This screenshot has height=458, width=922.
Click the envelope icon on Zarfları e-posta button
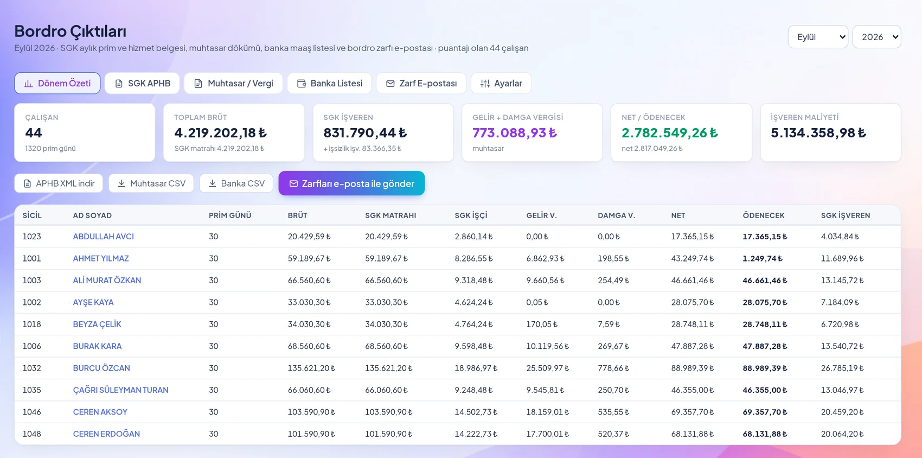(x=293, y=184)
